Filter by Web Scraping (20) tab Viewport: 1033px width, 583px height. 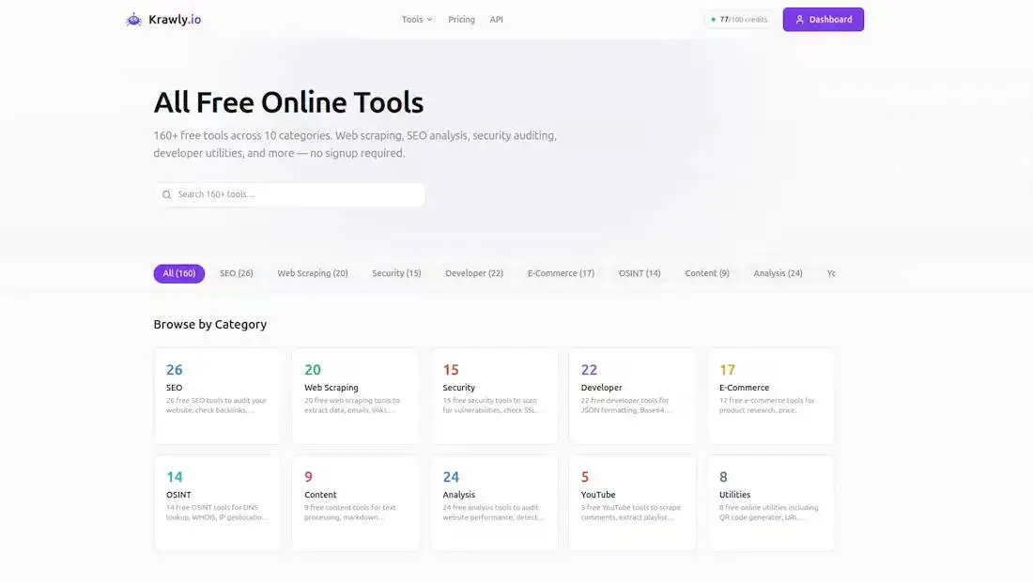click(x=313, y=273)
